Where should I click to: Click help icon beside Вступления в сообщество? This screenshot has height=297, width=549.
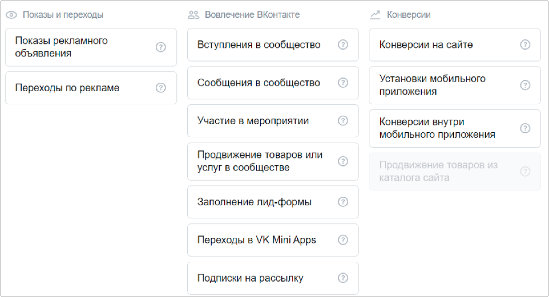click(343, 45)
